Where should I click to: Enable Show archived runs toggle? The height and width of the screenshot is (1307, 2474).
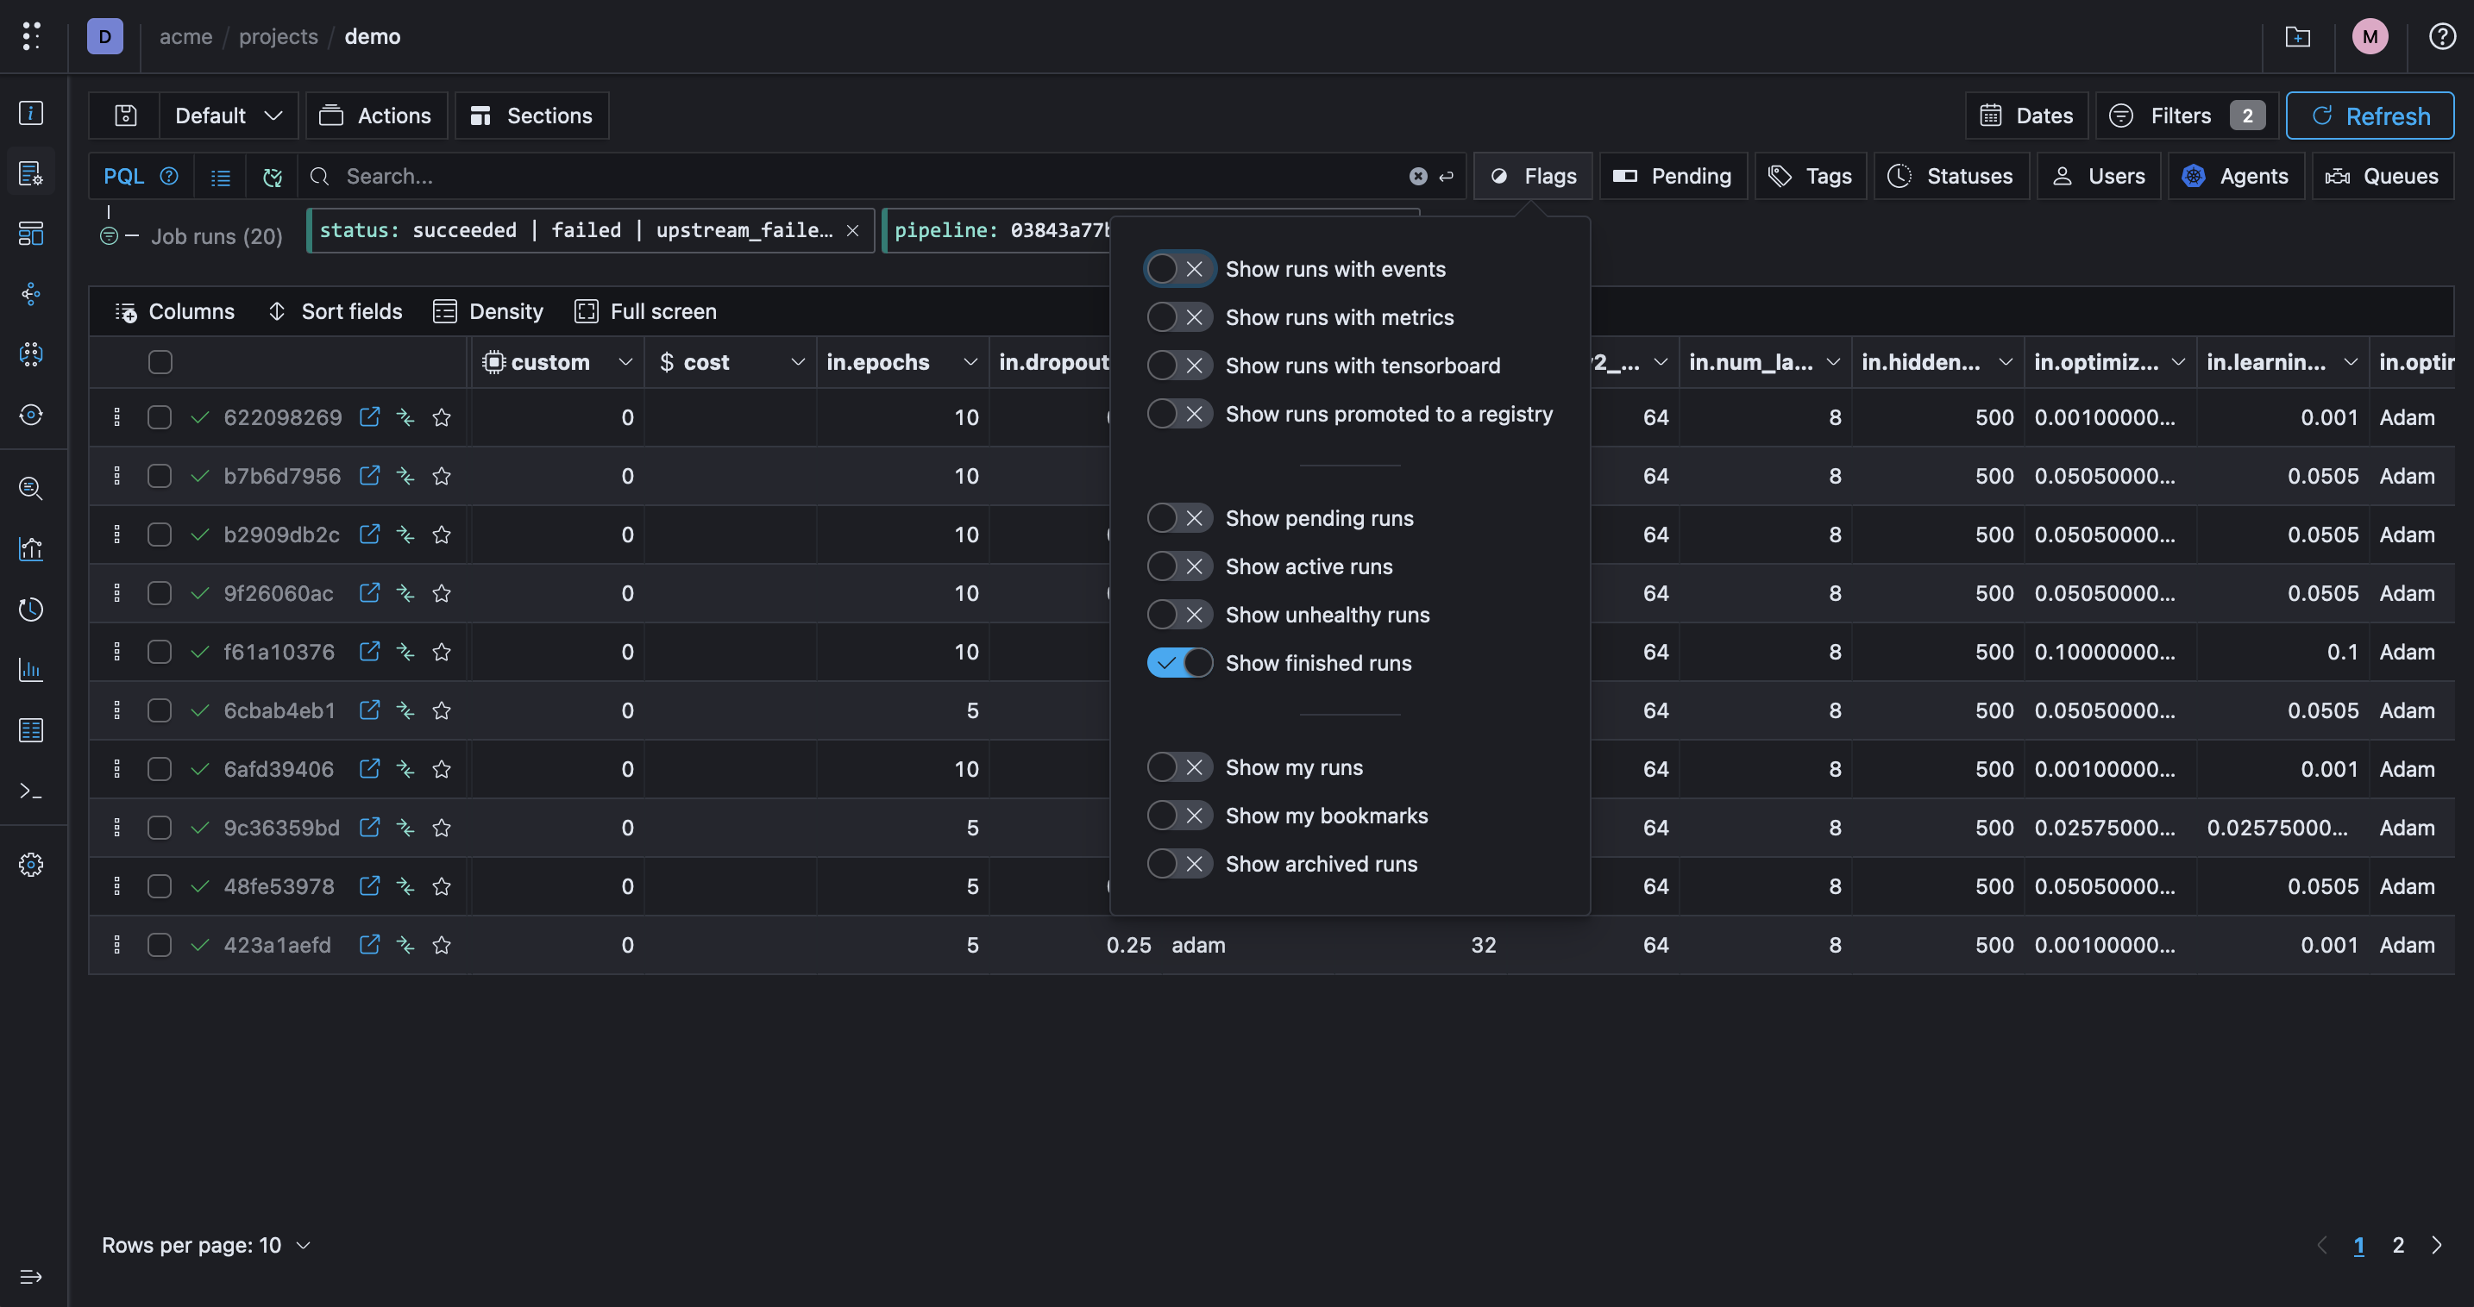(x=1179, y=864)
